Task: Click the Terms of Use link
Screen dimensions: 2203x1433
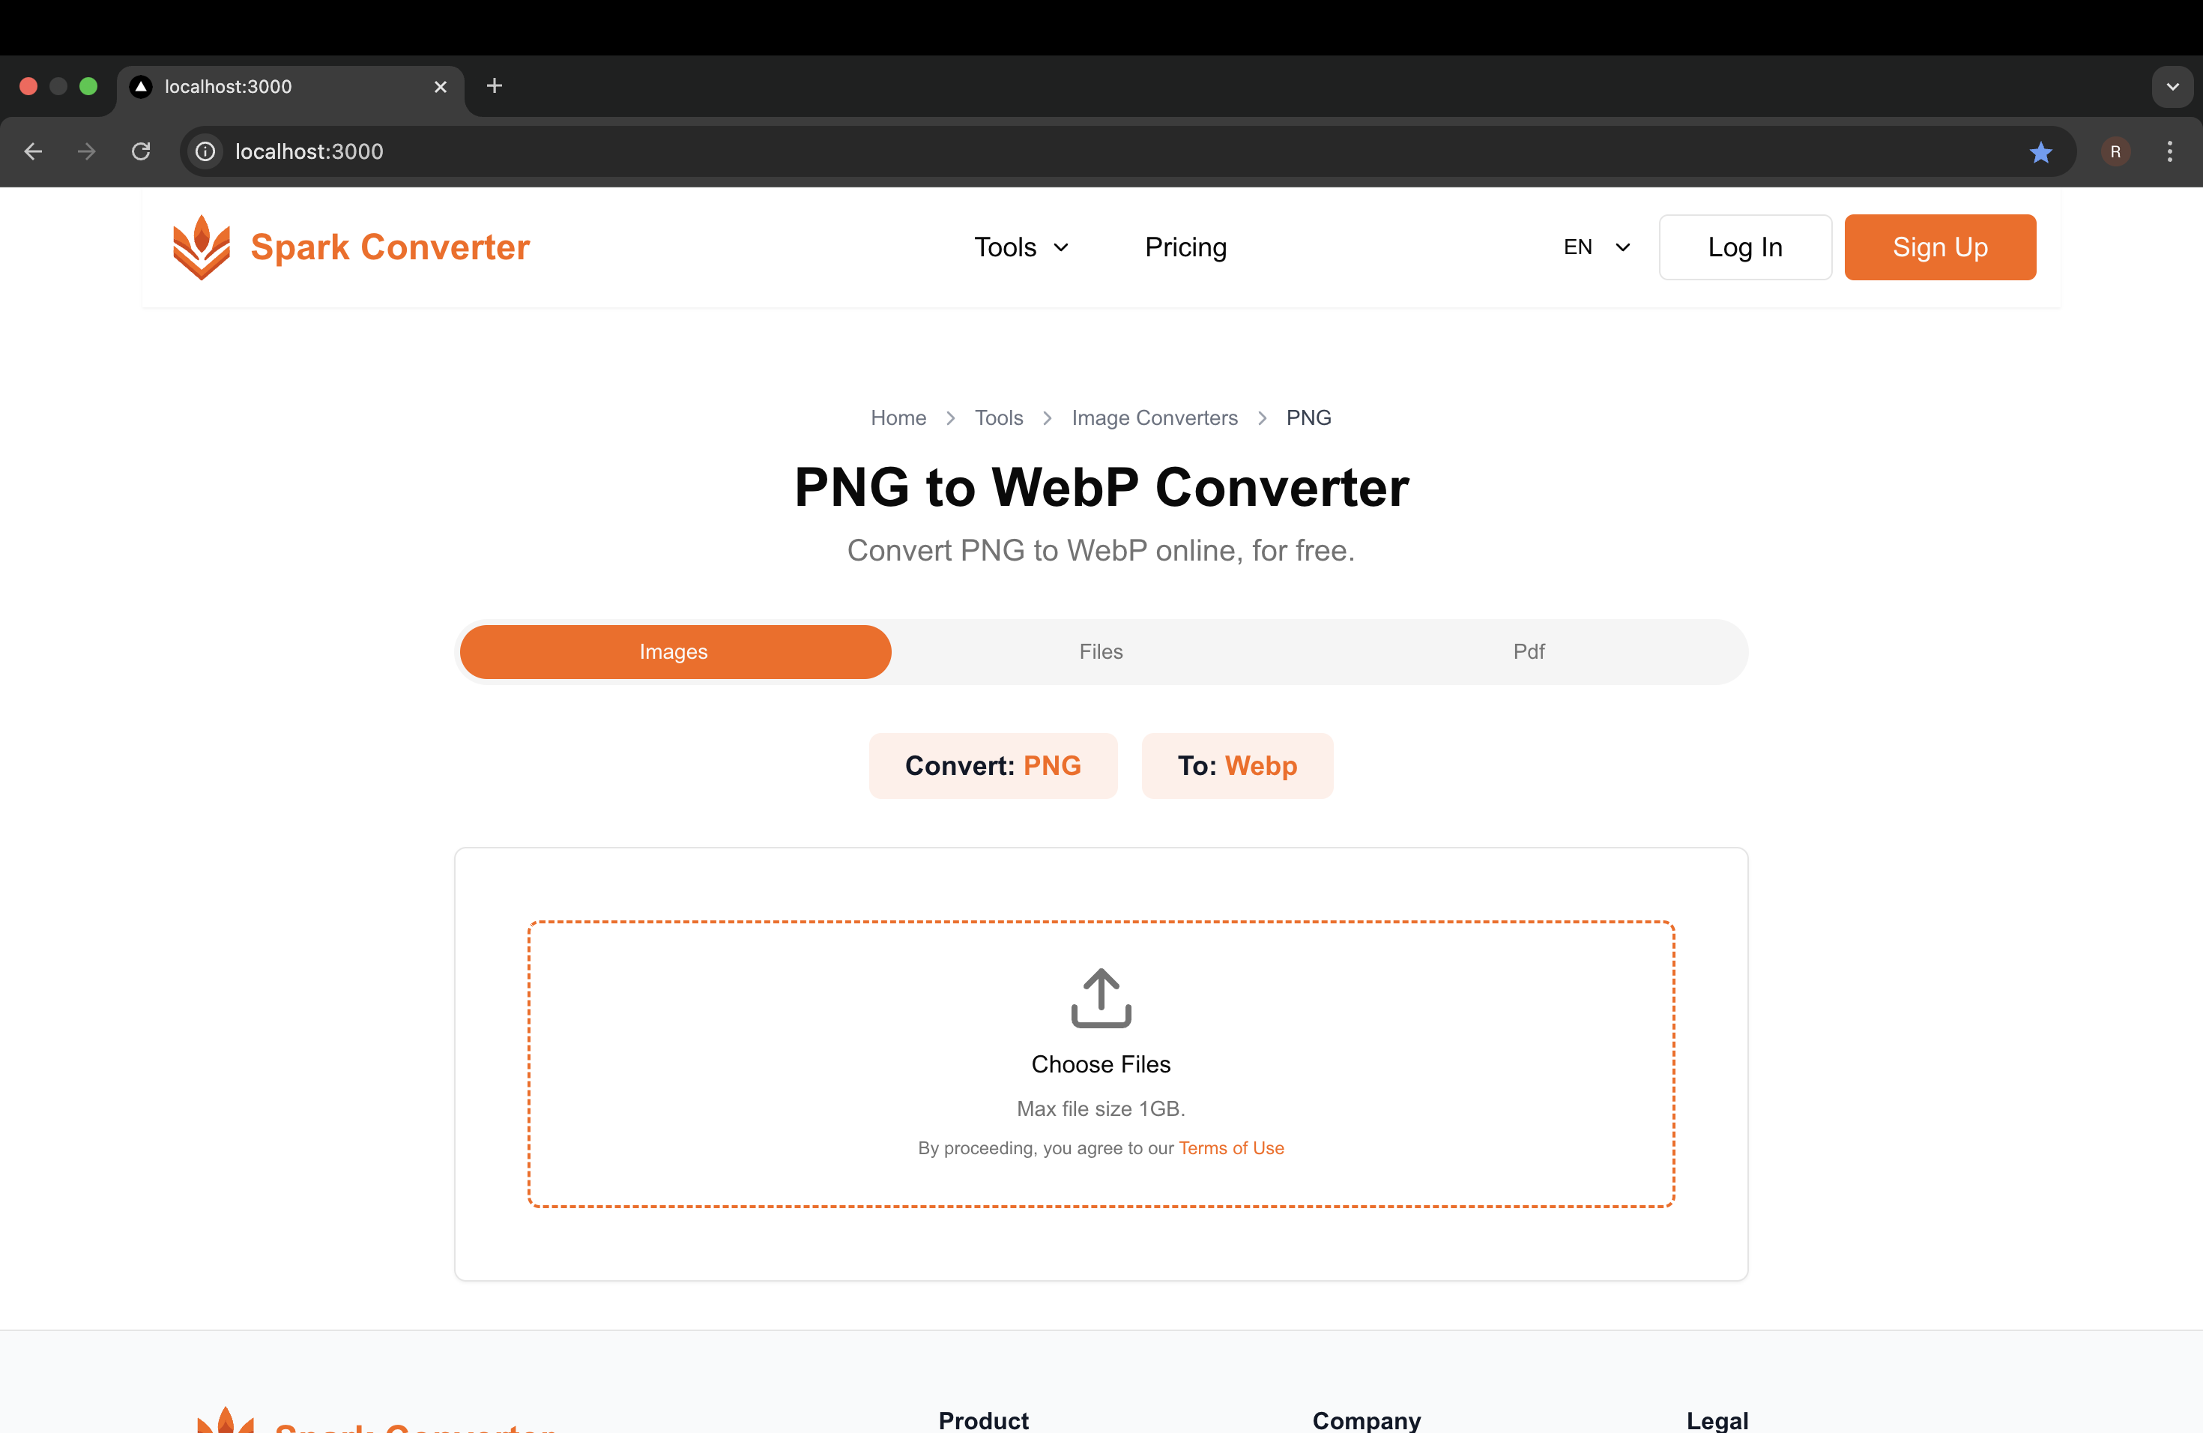Action: point(1230,1147)
